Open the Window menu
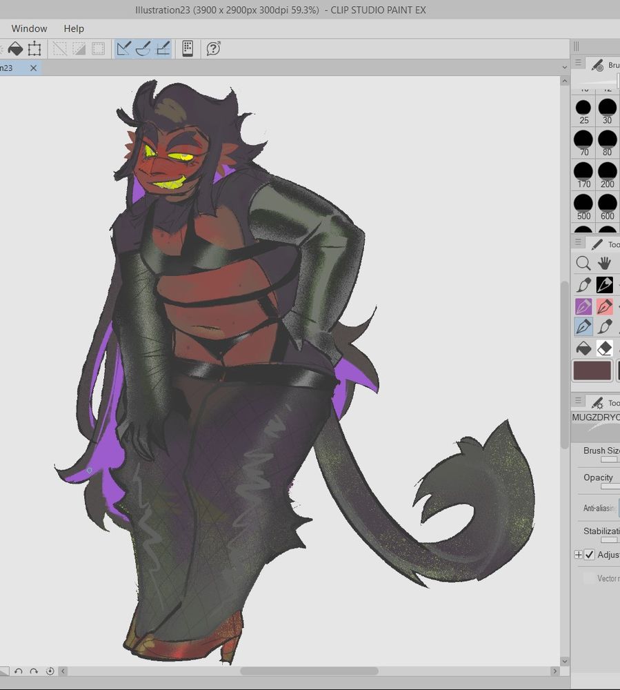Image resolution: width=620 pixels, height=690 pixels. coord(29,28)
